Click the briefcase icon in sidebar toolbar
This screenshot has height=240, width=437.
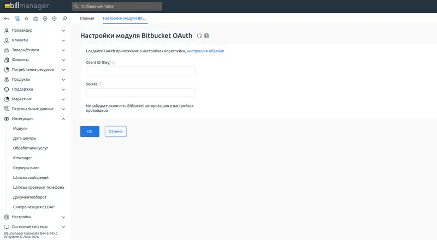(x=36, y=19)
